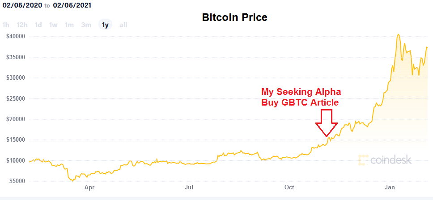Image resolution: width=433 pixels, height=200 pixels.
Task: Switch to the 3m range
Action: [86, 25]
